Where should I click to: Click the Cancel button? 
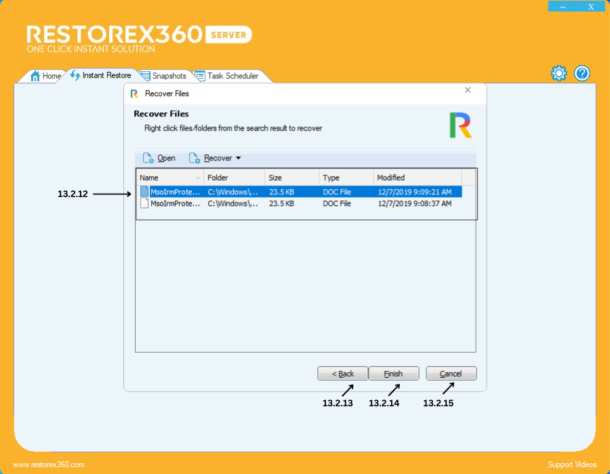[451, 374]
